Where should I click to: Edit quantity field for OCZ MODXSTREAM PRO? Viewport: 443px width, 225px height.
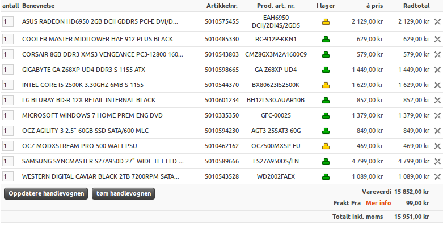click(x=8, y=146)
